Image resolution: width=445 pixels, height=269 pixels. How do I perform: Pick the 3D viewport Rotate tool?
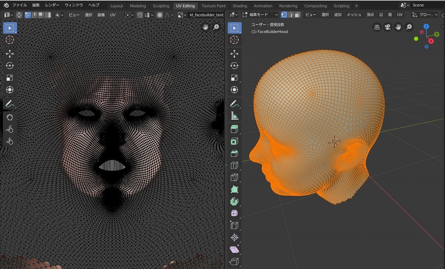coord(234,66)
